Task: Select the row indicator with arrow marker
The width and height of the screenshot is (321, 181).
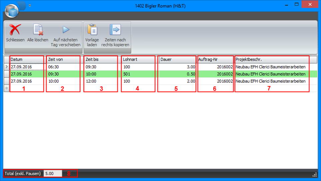Action: click(x=7, y=67)
